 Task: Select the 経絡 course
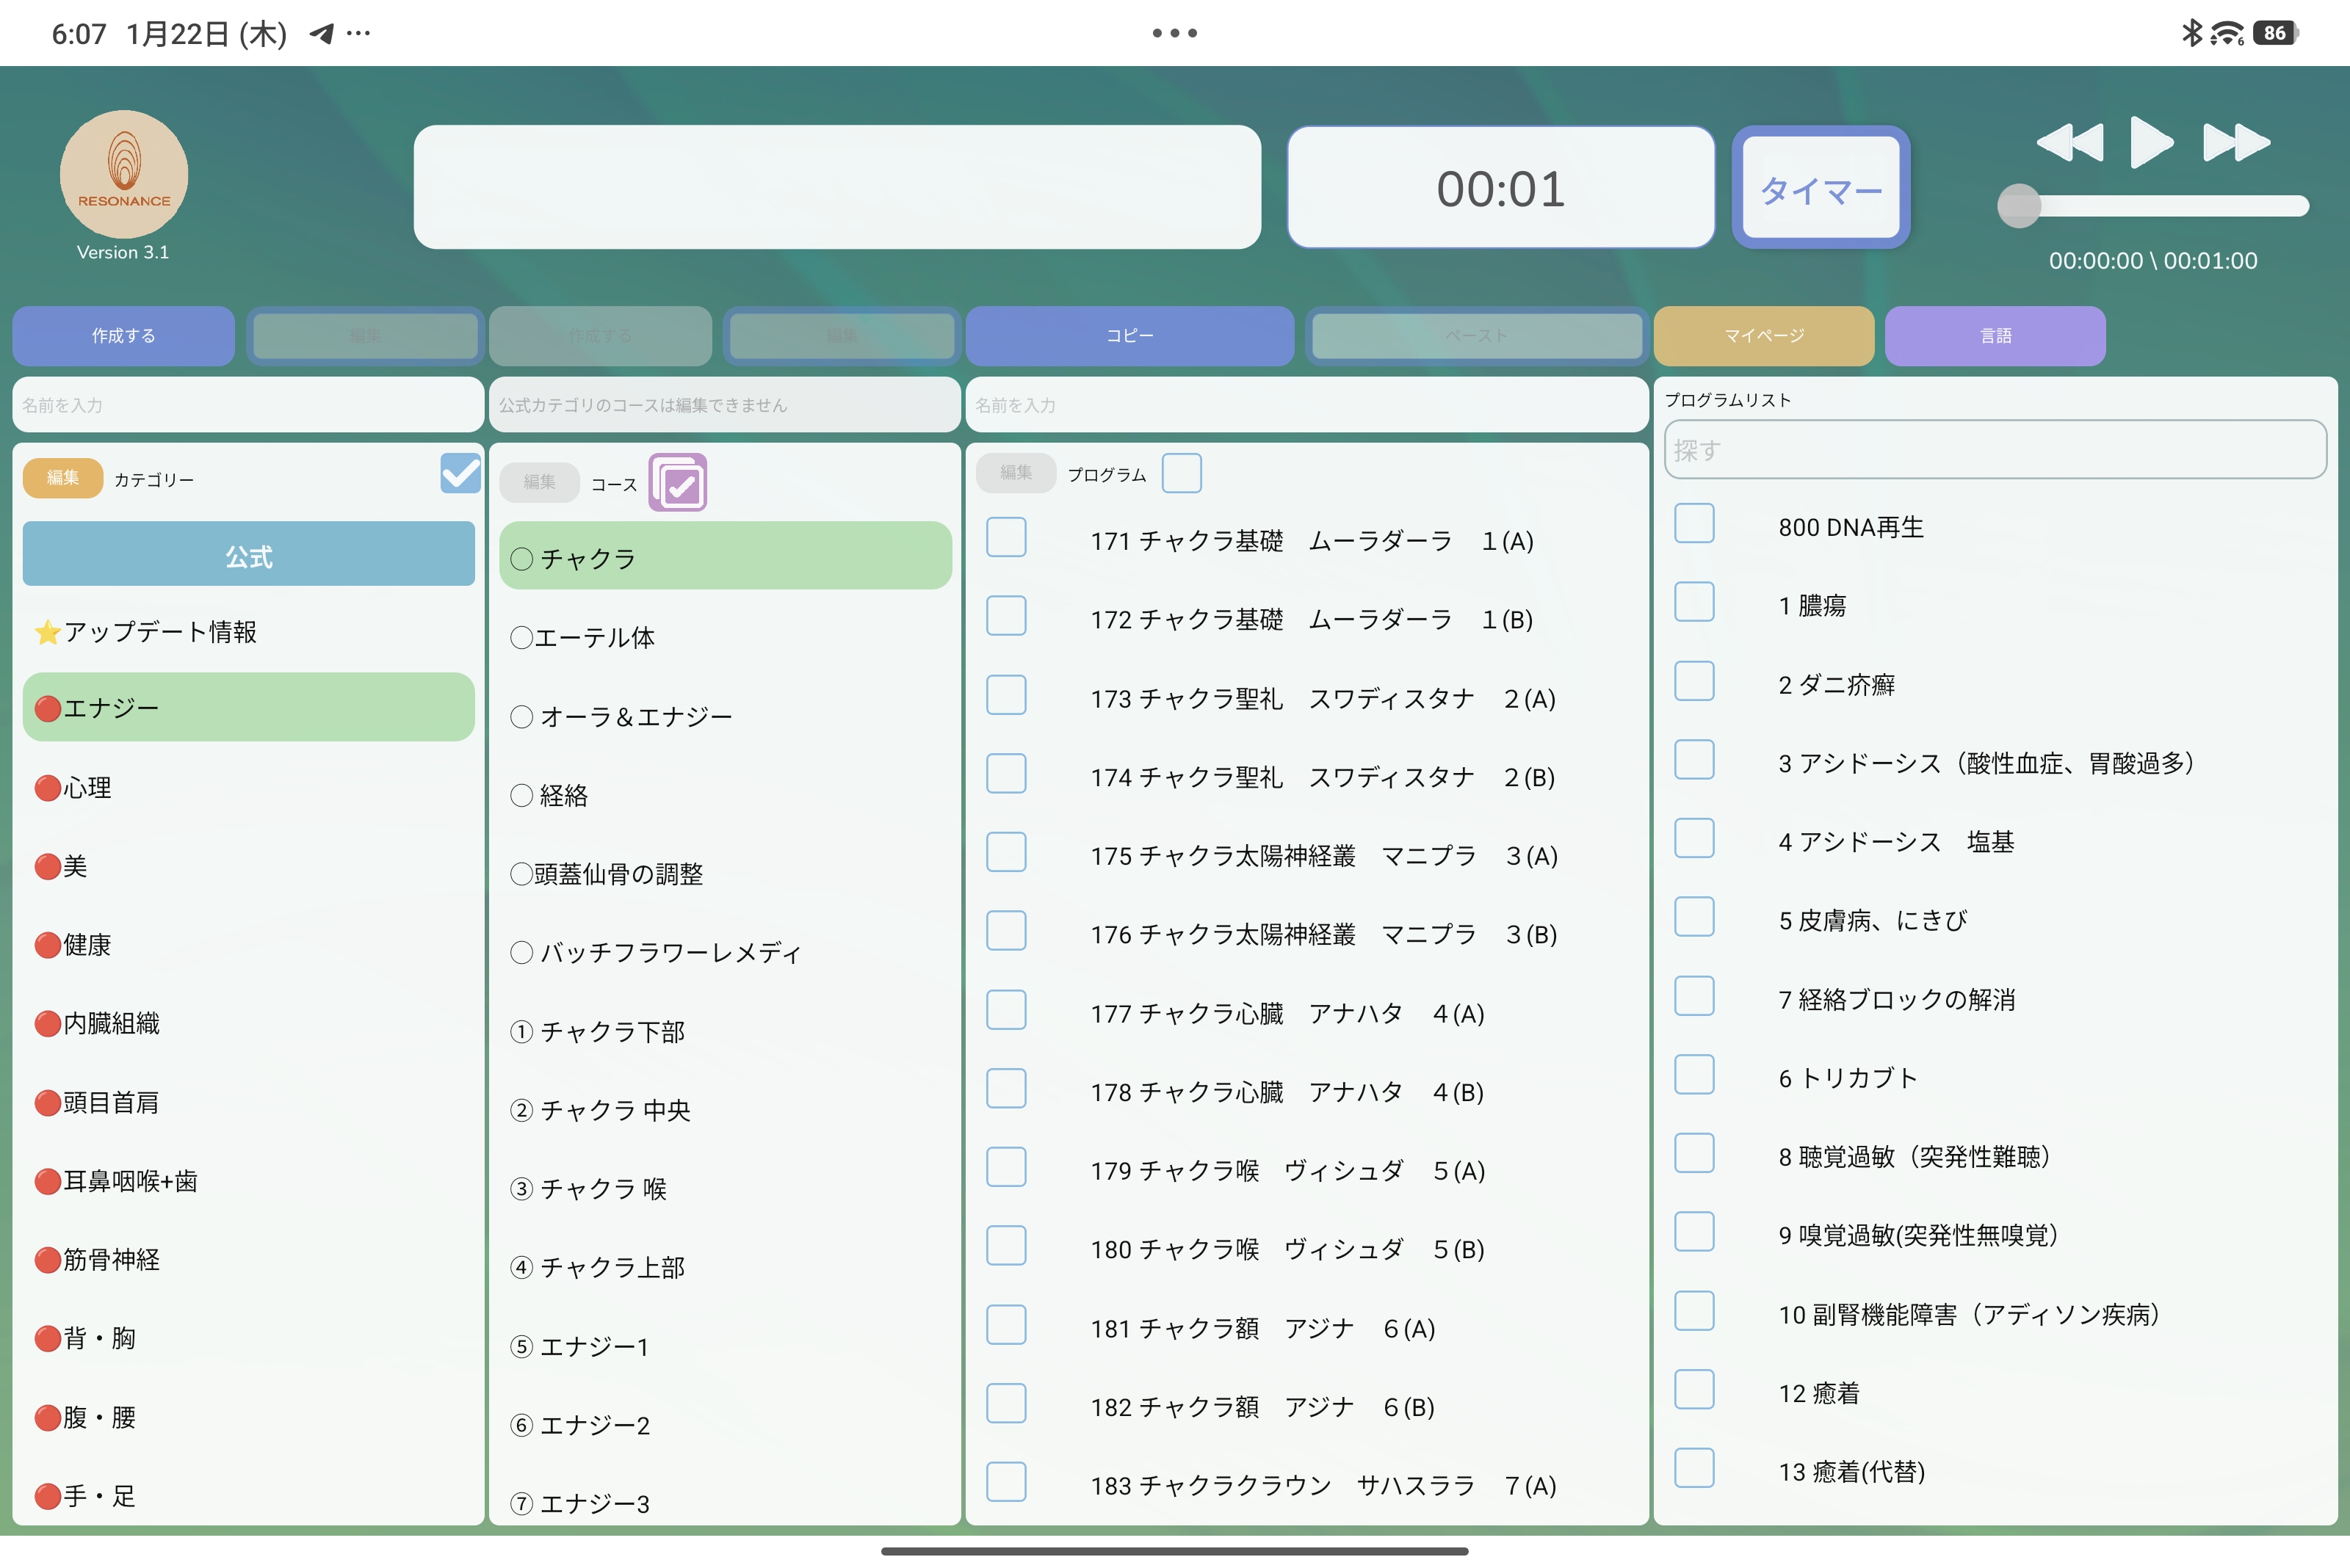[726, 795]
